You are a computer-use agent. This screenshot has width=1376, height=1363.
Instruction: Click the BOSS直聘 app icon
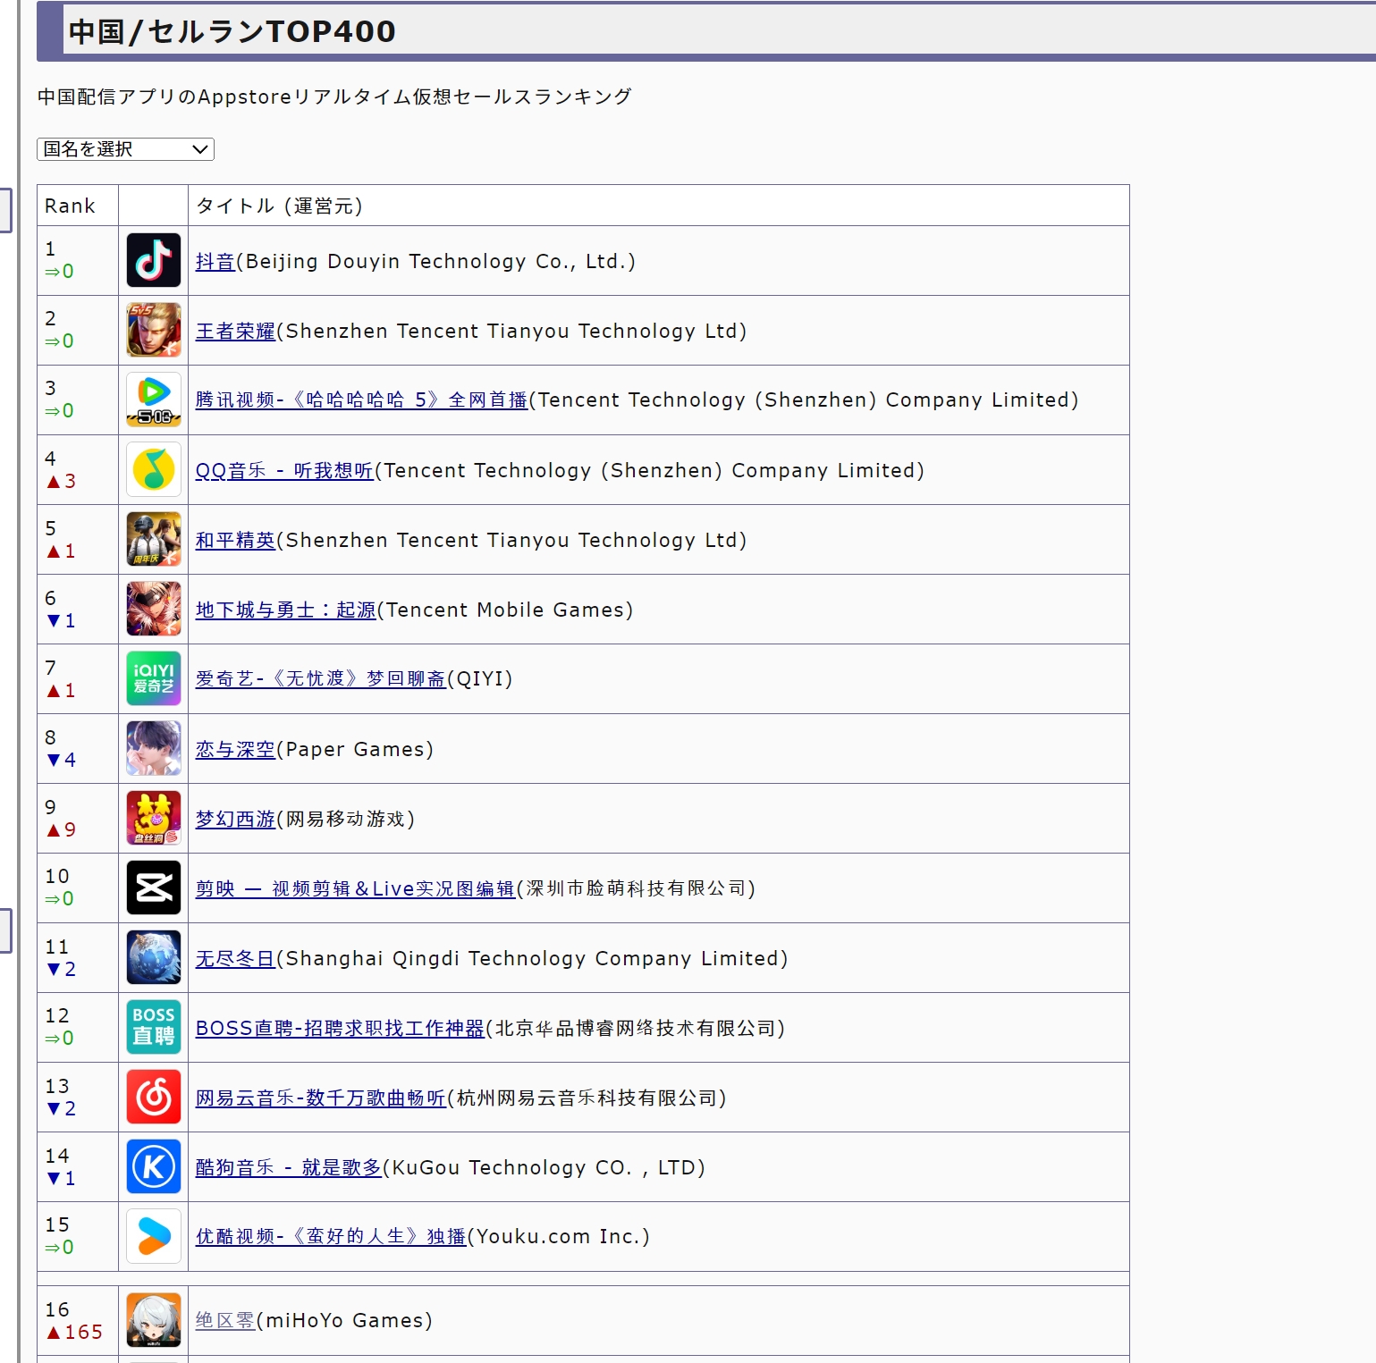(154, 1027)
